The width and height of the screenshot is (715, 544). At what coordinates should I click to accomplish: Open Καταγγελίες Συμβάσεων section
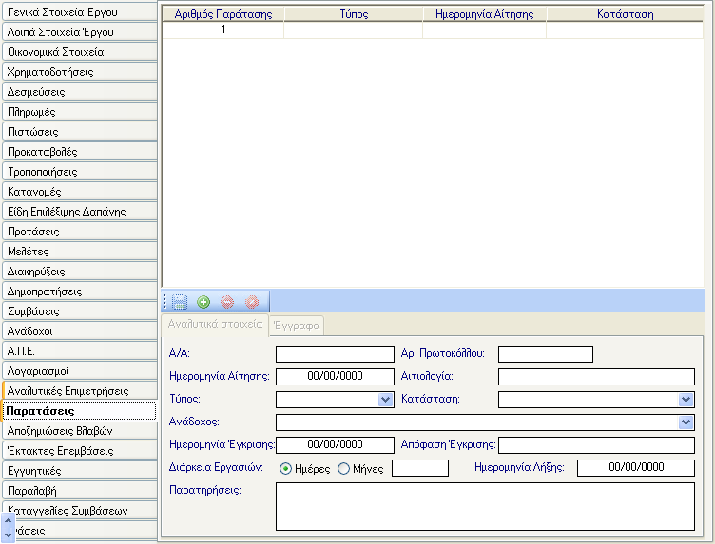(x=80, y=511)
